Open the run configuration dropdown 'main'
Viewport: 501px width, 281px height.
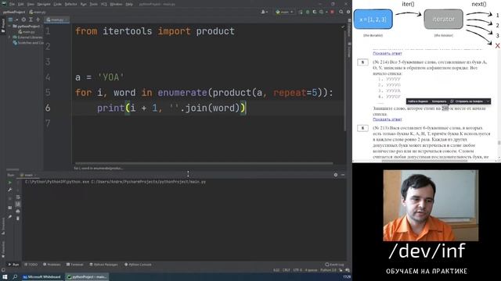pos(284,12)
